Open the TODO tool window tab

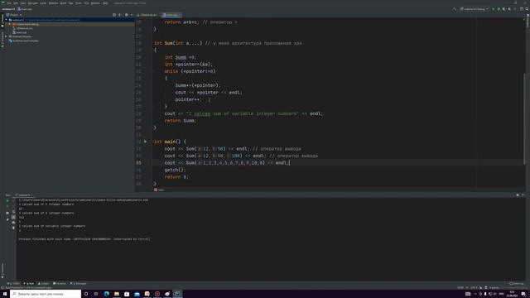14,283
